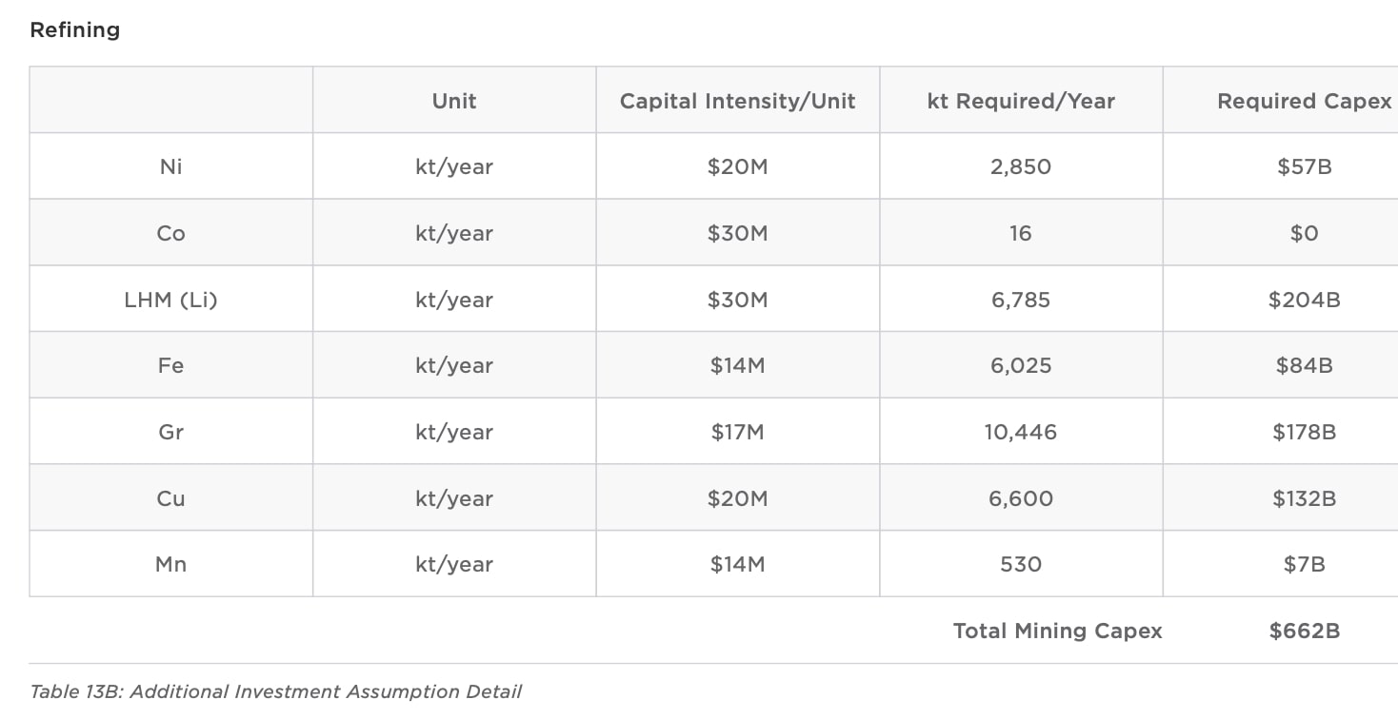Click the Table 13B caption text
The height and width of the screenshot is (719, 1398).
pyautogui.click(x=275, y=691)
